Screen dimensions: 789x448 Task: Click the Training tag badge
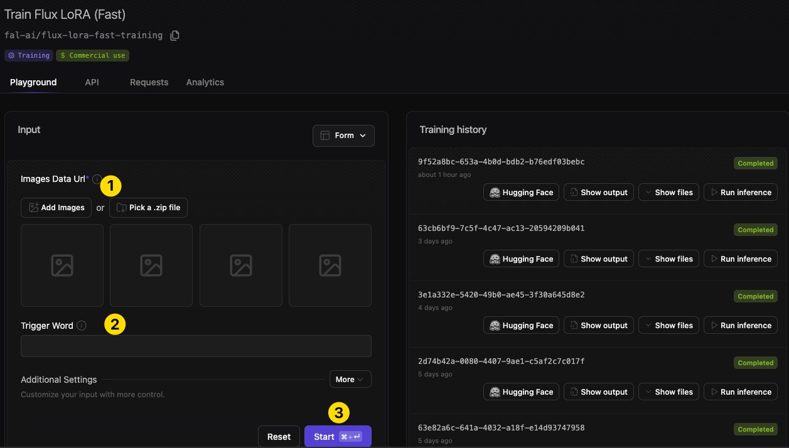point(29,55)
